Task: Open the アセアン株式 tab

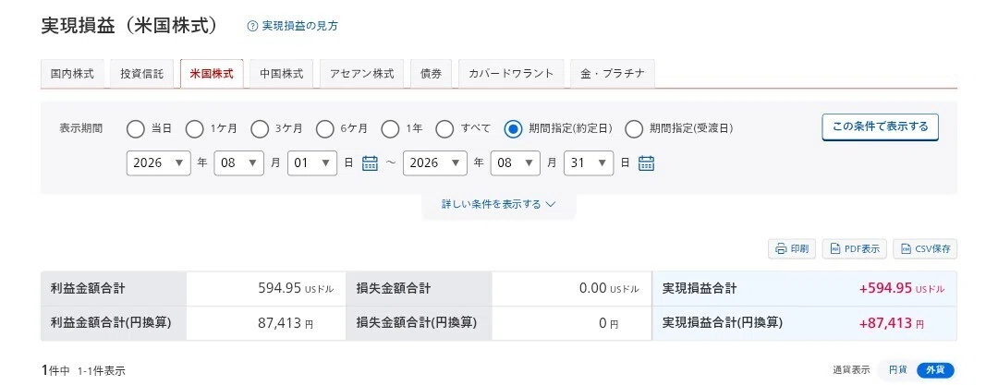Action: click(x=362, y=74)
